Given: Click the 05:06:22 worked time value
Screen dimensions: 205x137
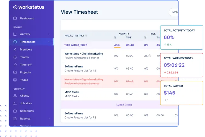Looking at the screenshot, I should pos(174,65).
